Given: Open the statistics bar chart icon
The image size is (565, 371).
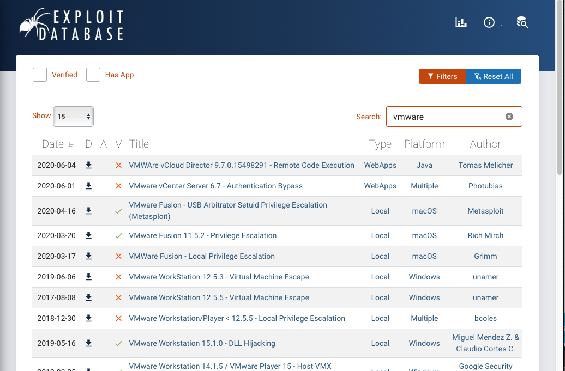Looking at the screenshot, I should tap(461, 22).
